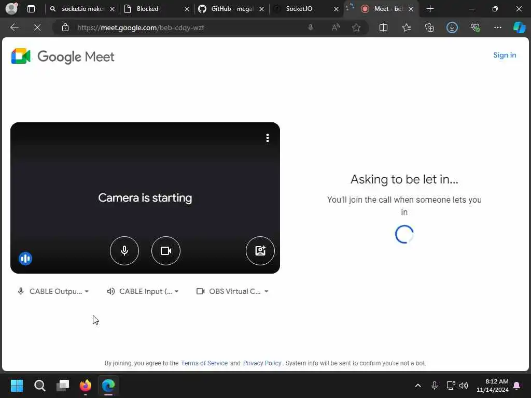Viewport: 531px width, 398px height.
Task: Go back to the previous page
Action: coord(14,27)
